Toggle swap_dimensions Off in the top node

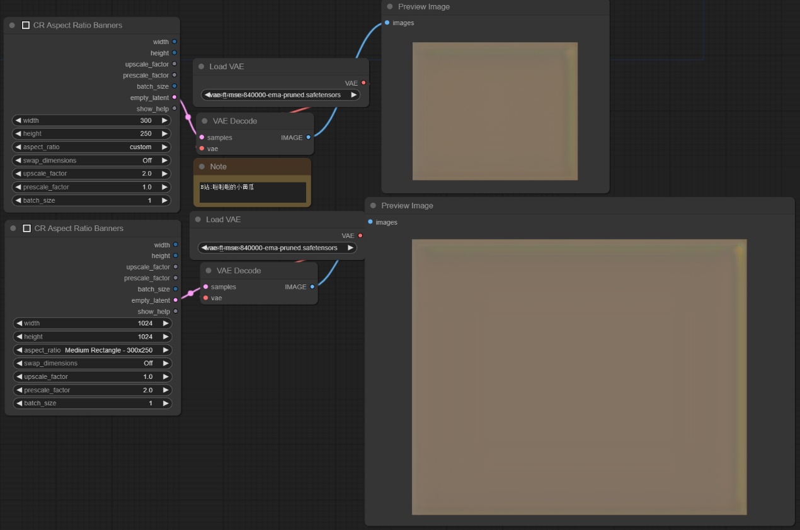[x=91, y=161]
